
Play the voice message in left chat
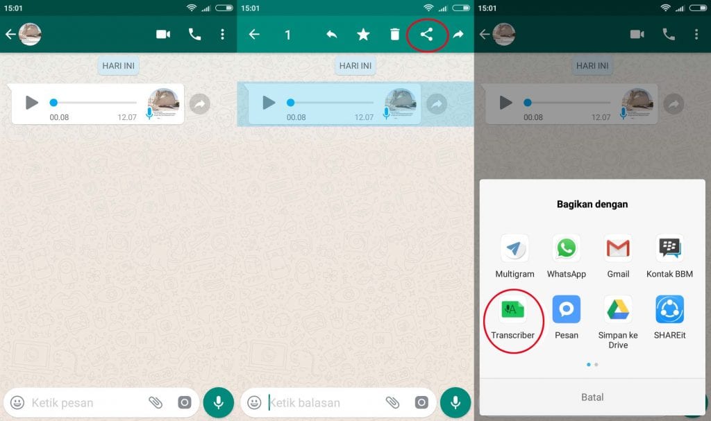coord(31,103)
